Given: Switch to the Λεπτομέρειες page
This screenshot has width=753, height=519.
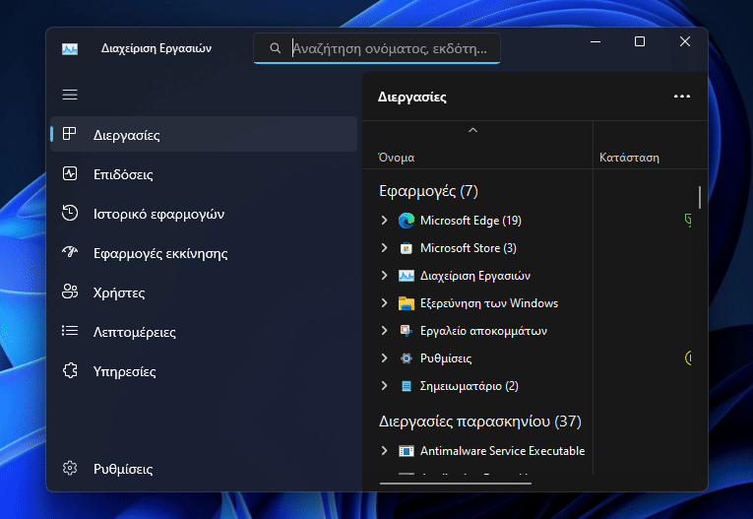Looking at the screenshot, I should (x=204, y=332).
